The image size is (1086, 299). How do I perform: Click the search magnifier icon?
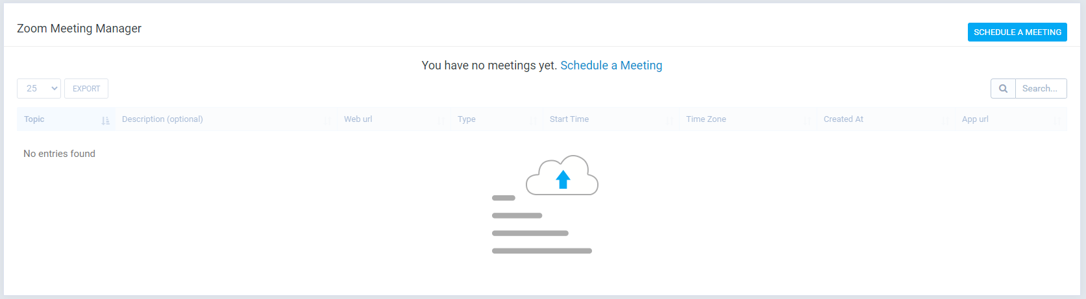tap(1003, 89)
